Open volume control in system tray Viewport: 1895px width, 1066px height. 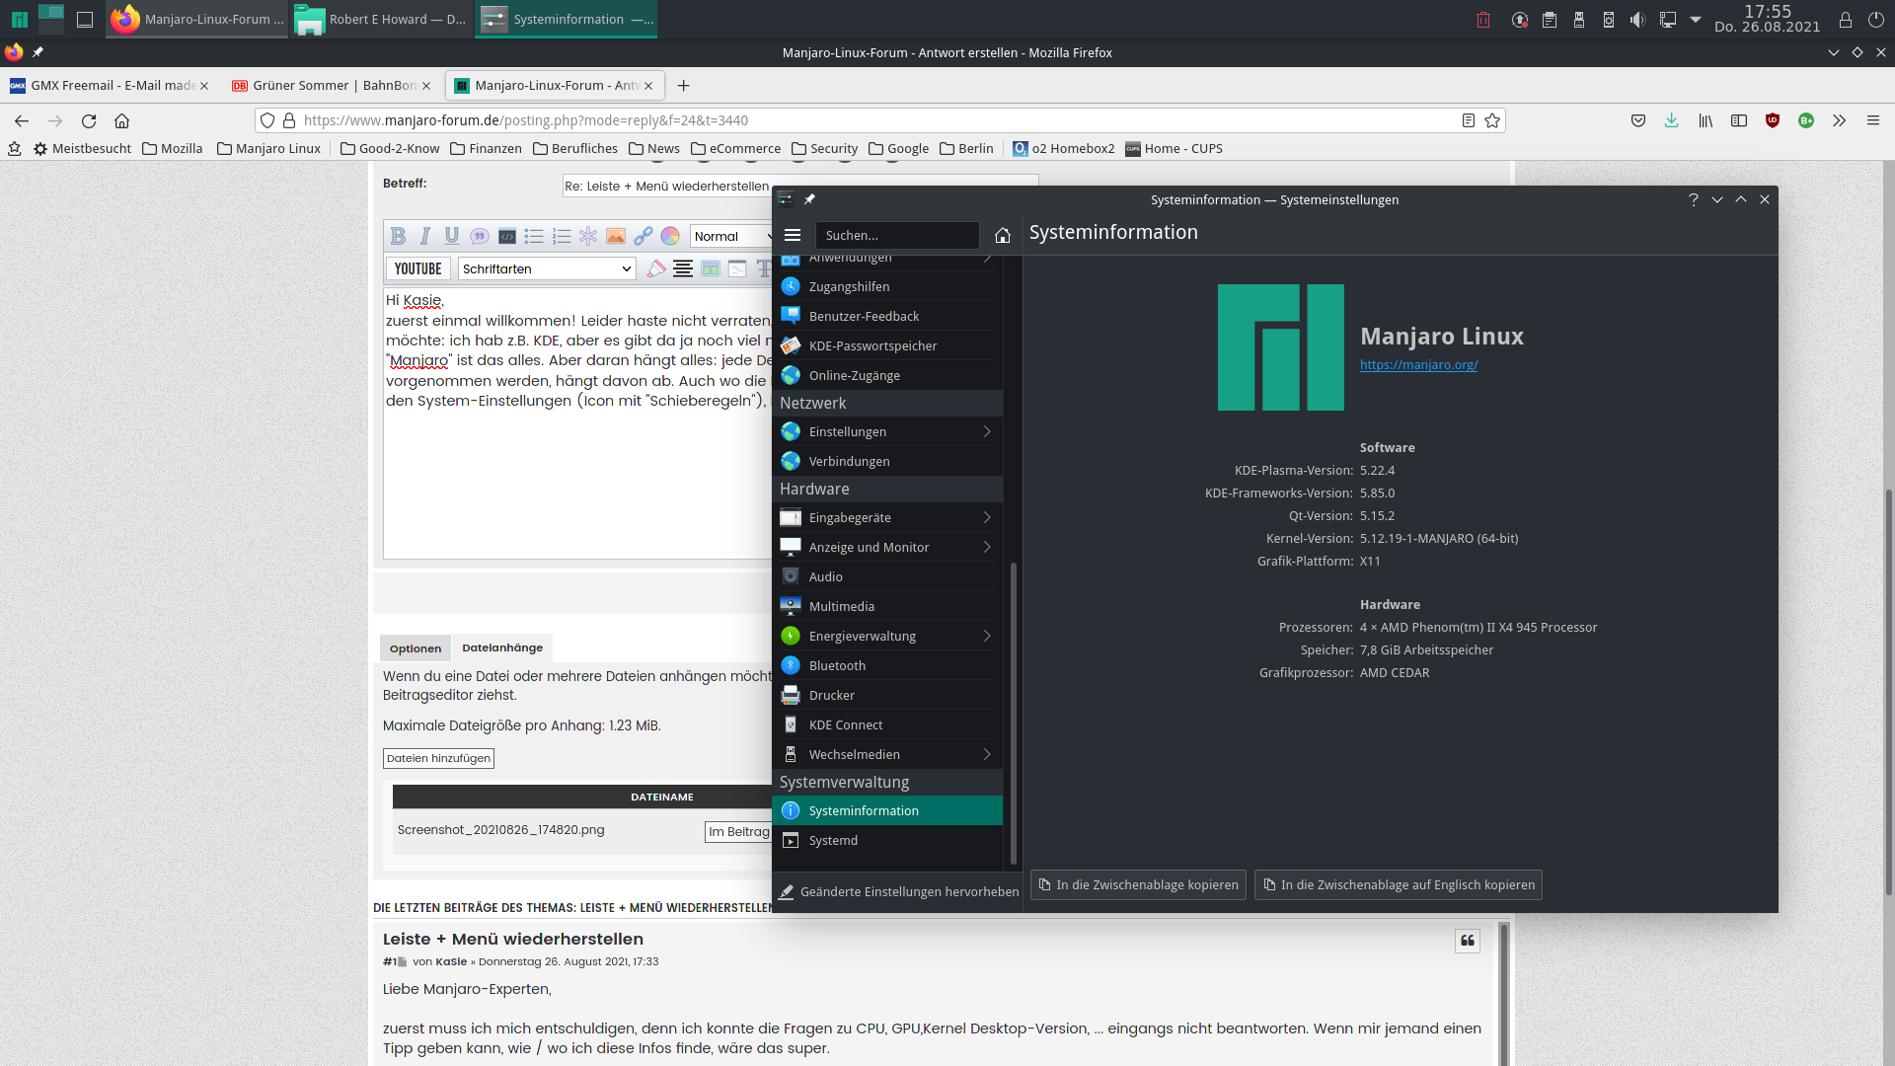[x=1638, y=20]
